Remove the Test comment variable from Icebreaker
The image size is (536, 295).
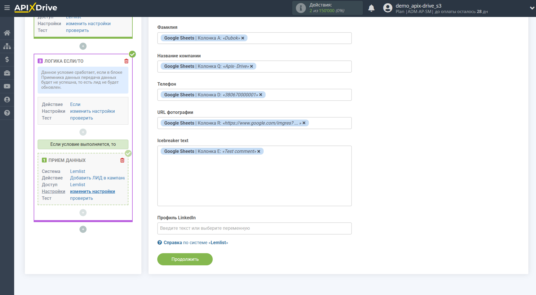point(259,151)
